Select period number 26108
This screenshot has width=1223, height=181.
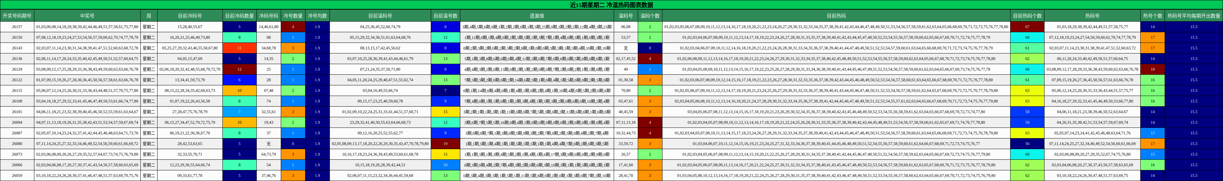[x=17, y=101]
